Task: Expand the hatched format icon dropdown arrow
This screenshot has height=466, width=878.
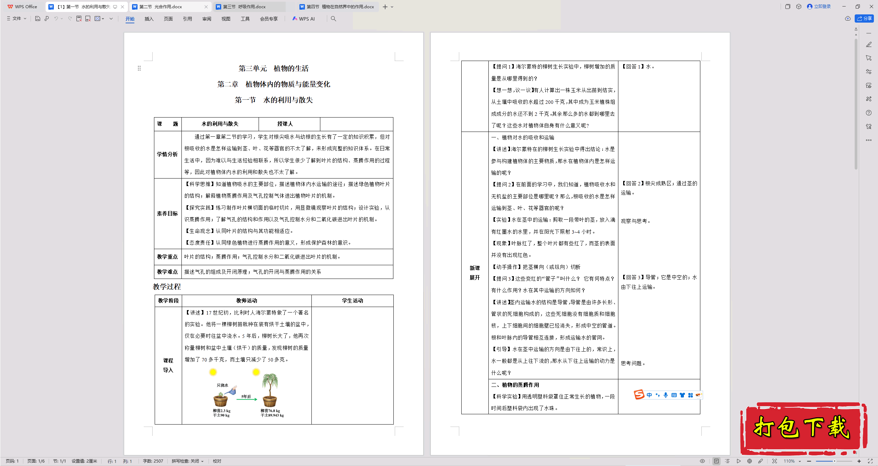Action: coord(103,19)
